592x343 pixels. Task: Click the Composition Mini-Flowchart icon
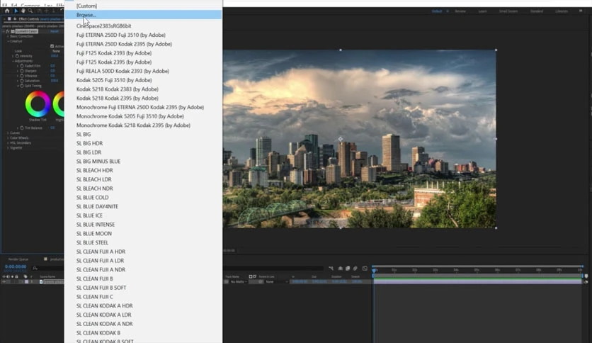[x=331, y=268]
